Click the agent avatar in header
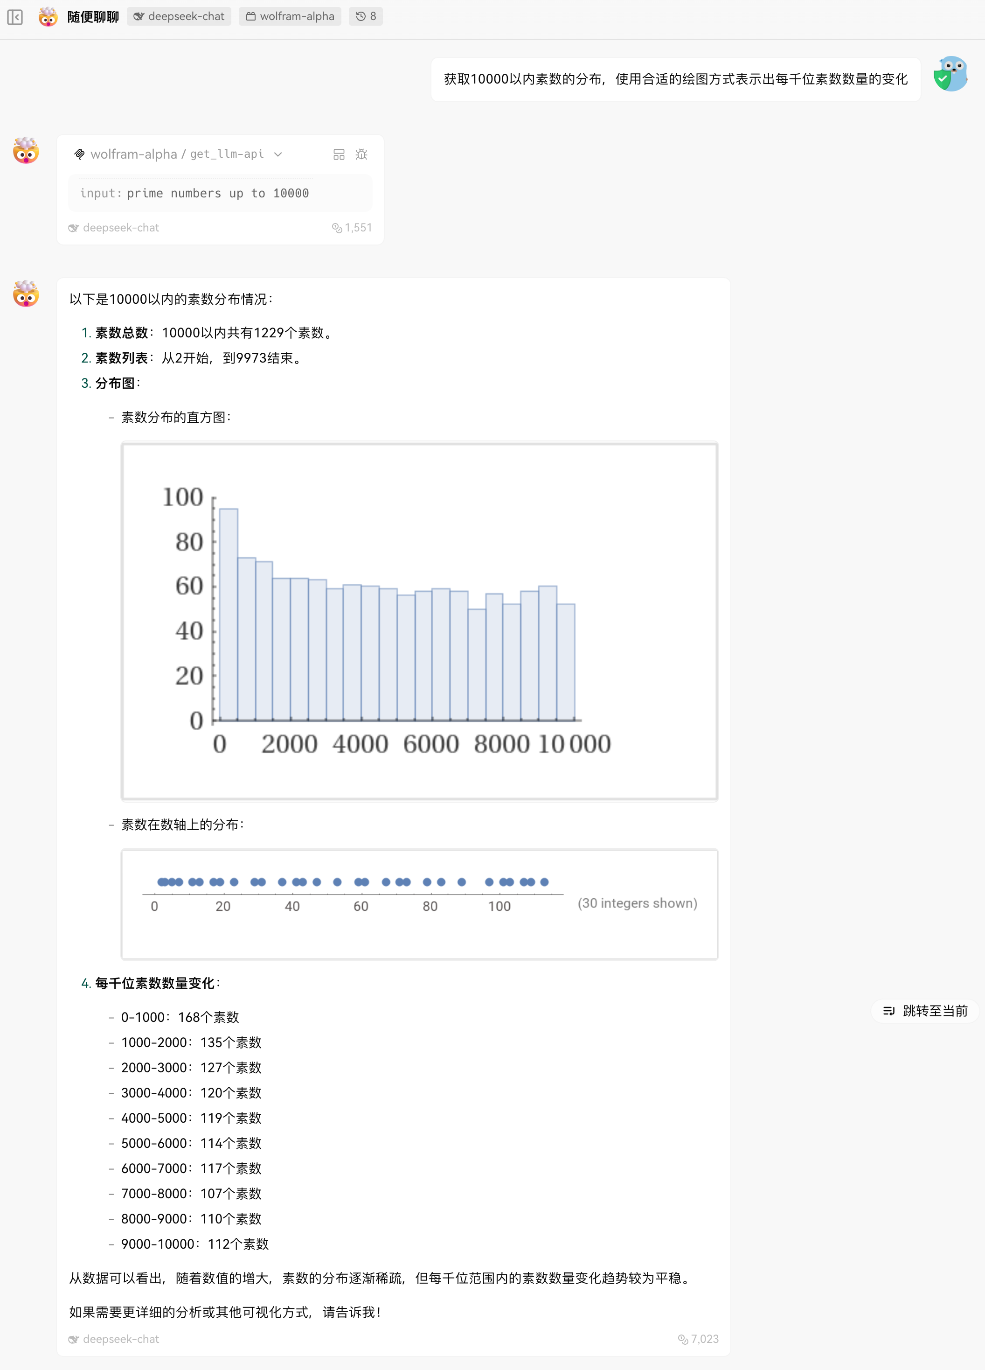Screen dimensions: 985x1370 pyautogui.click(x=48, y=17)
